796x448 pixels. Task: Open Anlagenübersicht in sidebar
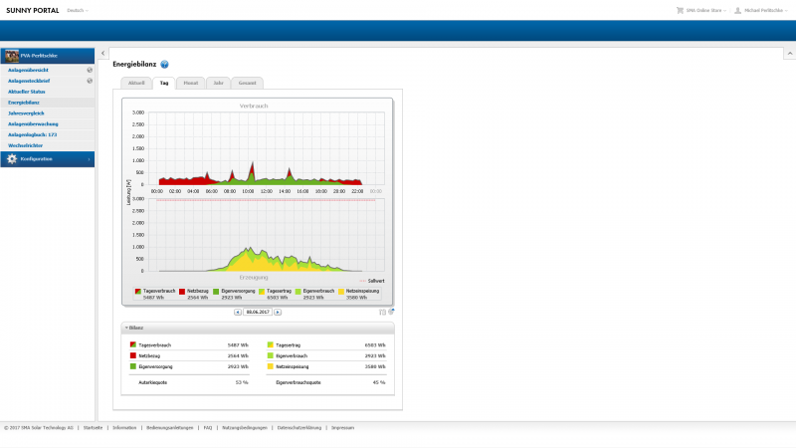click(x=29, y=70)
